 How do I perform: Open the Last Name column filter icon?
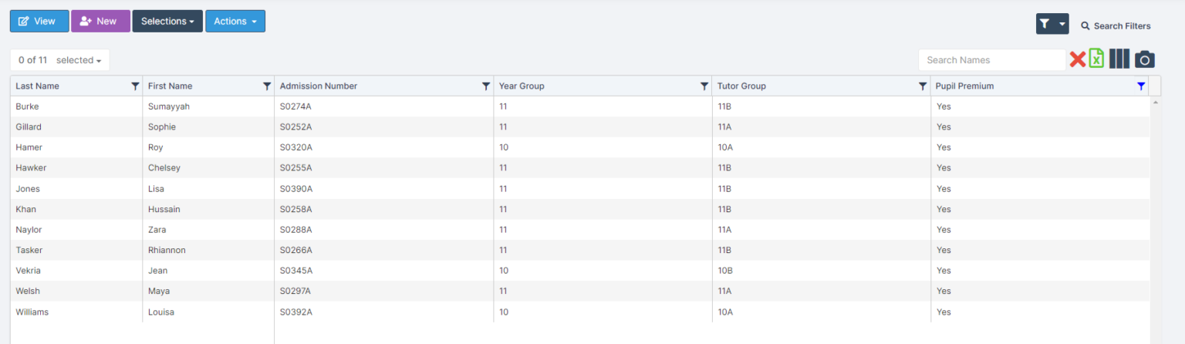[135, 86]
